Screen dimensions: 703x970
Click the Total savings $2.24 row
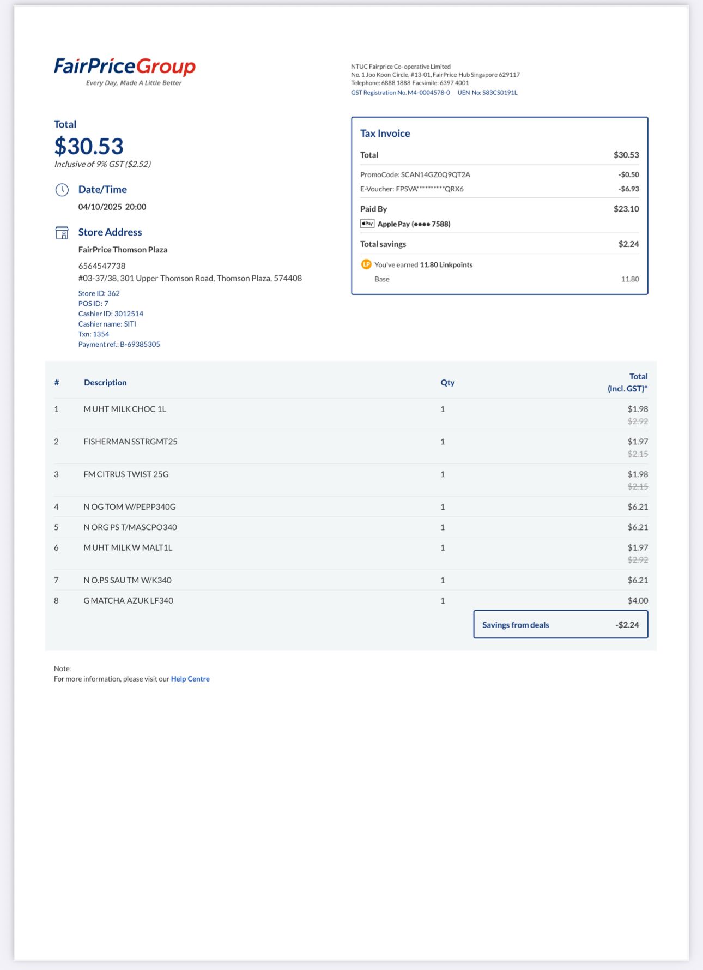point(500,244)
